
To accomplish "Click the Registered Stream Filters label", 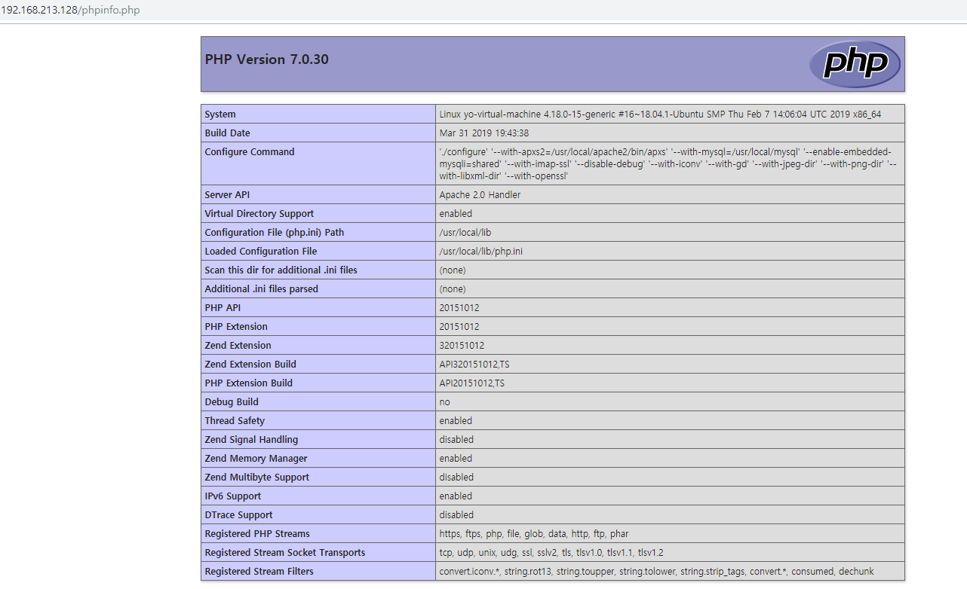I will 259,572.
